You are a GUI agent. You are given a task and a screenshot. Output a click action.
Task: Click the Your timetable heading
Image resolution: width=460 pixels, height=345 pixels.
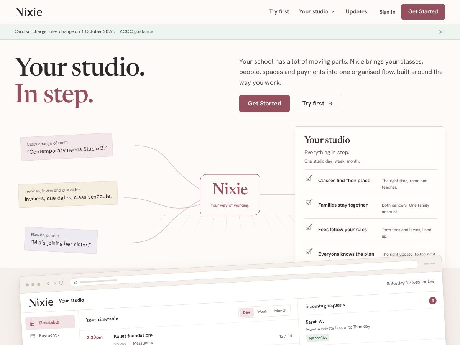[x=102, y=319]
